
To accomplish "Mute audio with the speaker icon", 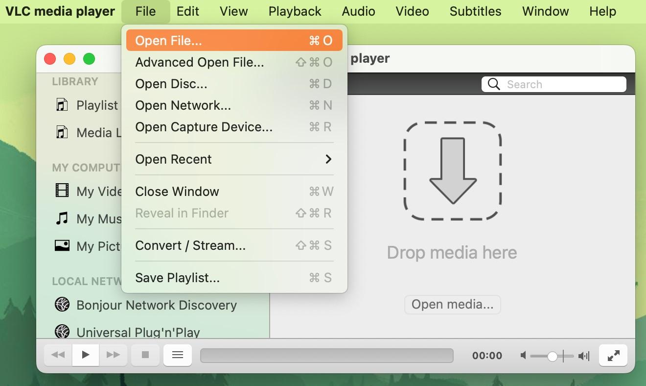I will tap(523, 356).
